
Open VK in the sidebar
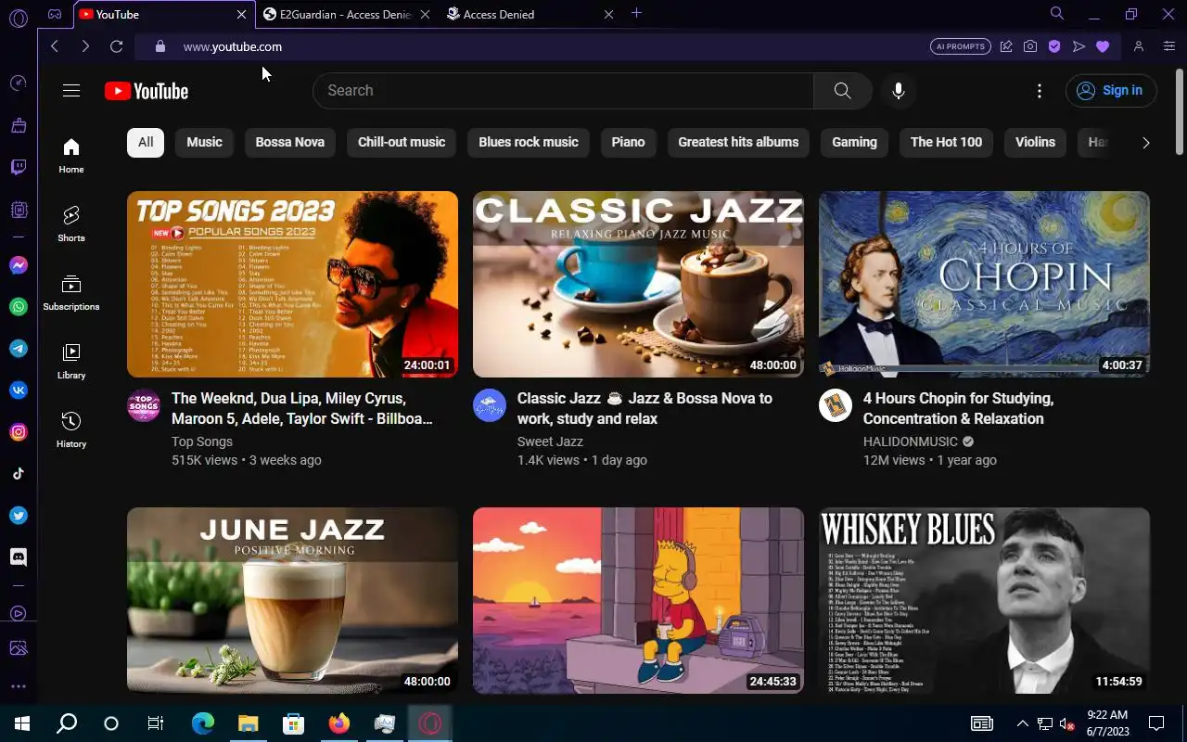click(x=19, y=390)
